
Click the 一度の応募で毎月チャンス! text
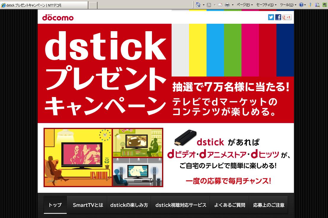228,181
